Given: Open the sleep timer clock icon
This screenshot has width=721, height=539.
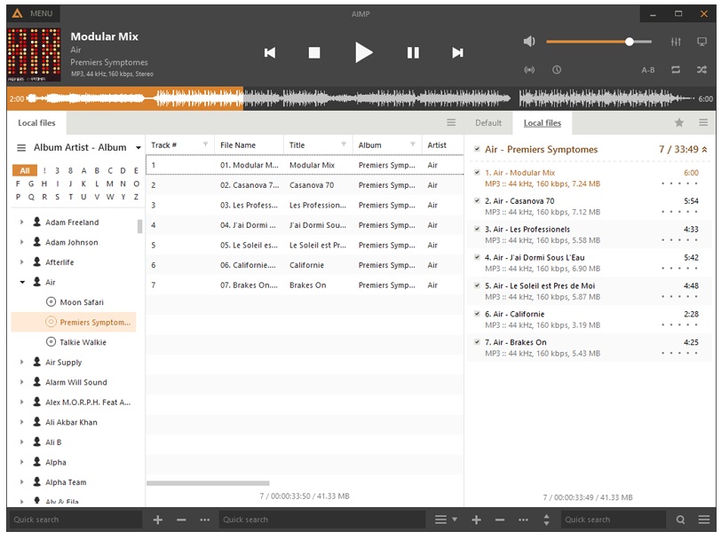Looking at the screenshot, I should (556, 69).
